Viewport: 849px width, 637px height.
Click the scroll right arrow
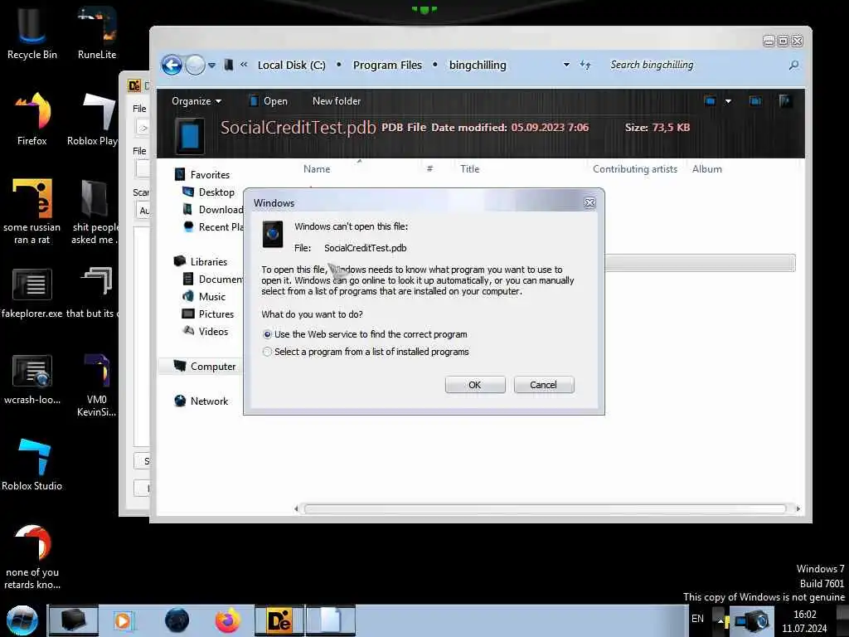coord(798,508)
